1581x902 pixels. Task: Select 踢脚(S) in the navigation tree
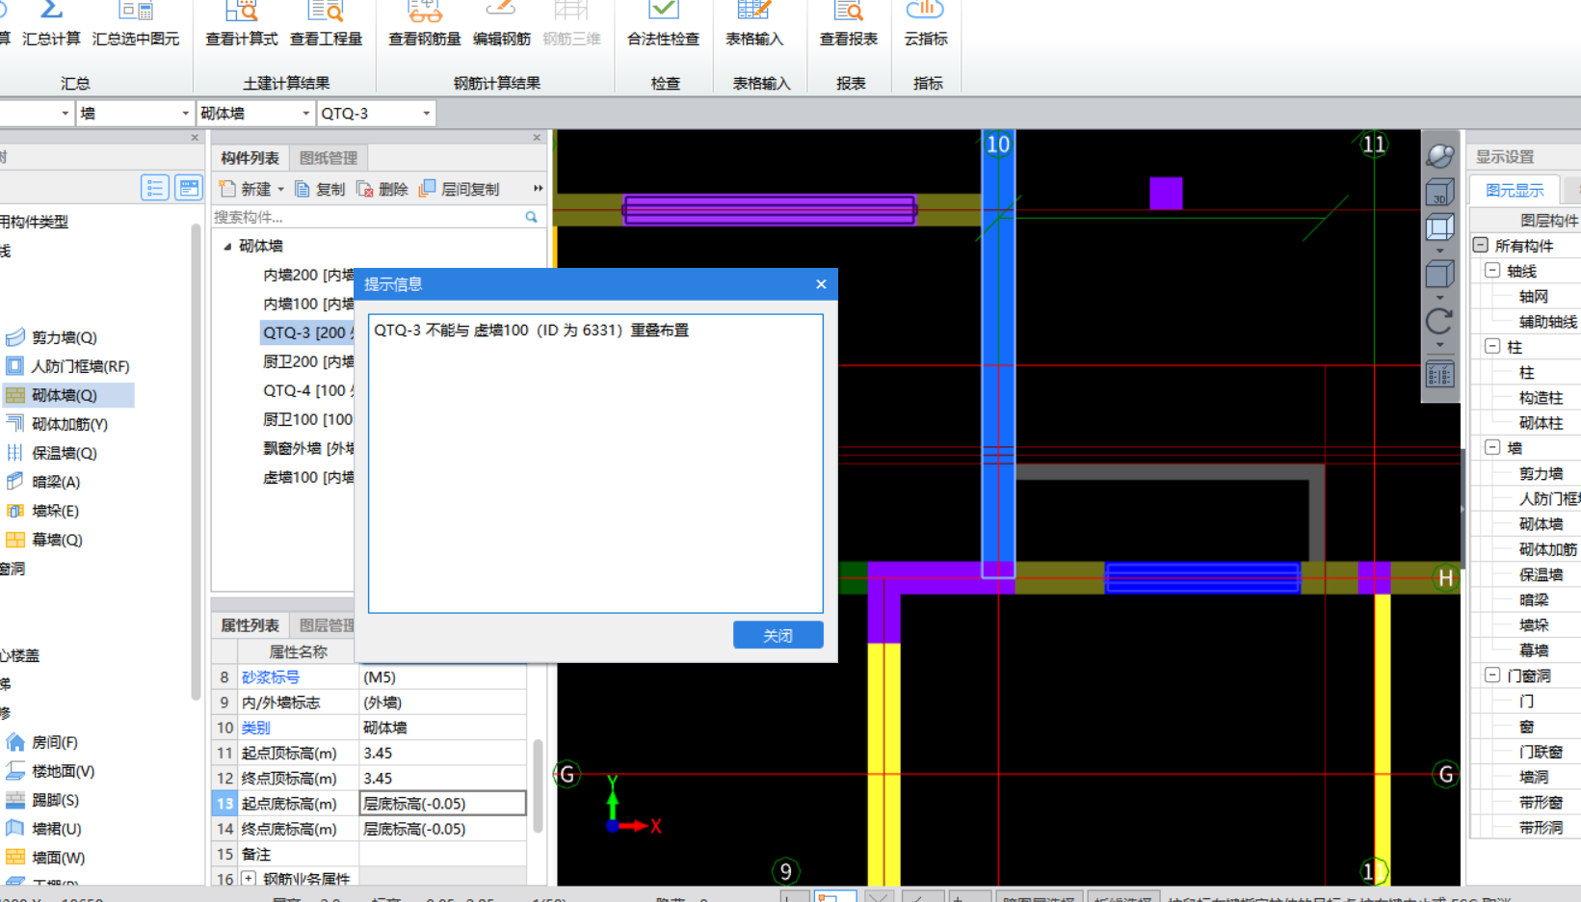pos(43,800)
